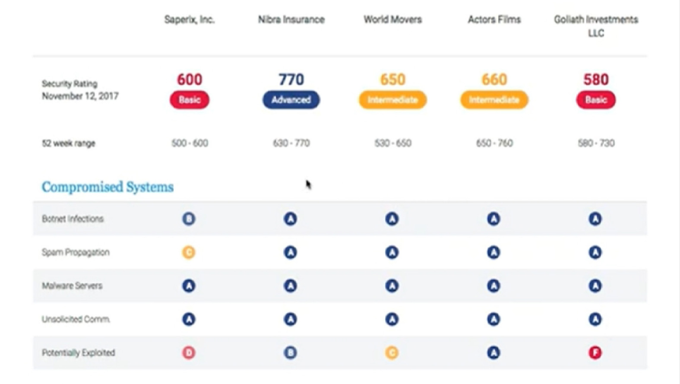The image size is (680, 384).
Task: Click Goliath Potentially Exploited F grade icon
Action: 595,353
